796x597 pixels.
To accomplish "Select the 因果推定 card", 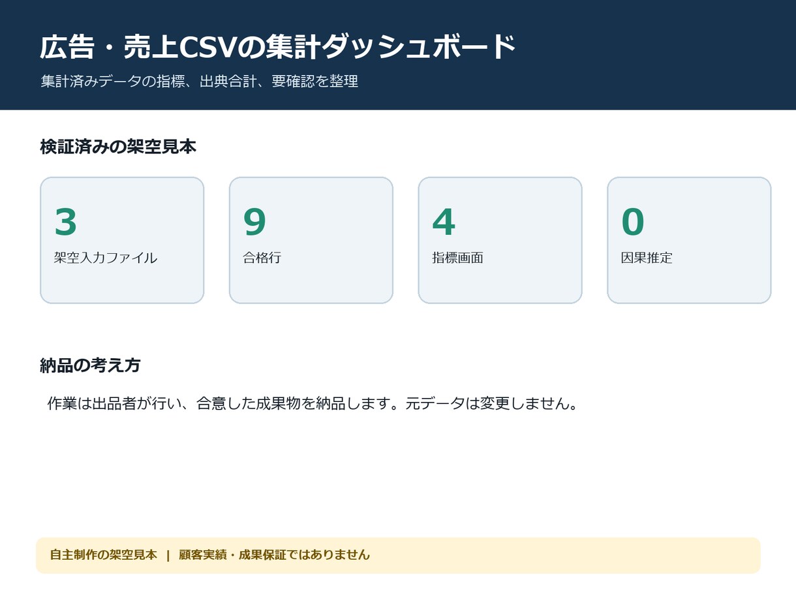I will 689,240.
